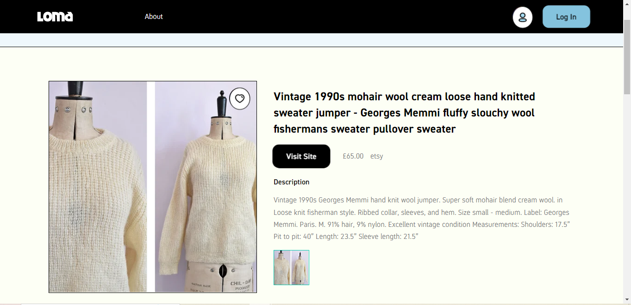
Task: Click the product title heading
Action: pyautogui.click(x=404, y=113)
